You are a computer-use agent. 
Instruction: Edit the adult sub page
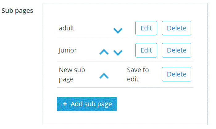pyautogui.click(x=146, y=28)
